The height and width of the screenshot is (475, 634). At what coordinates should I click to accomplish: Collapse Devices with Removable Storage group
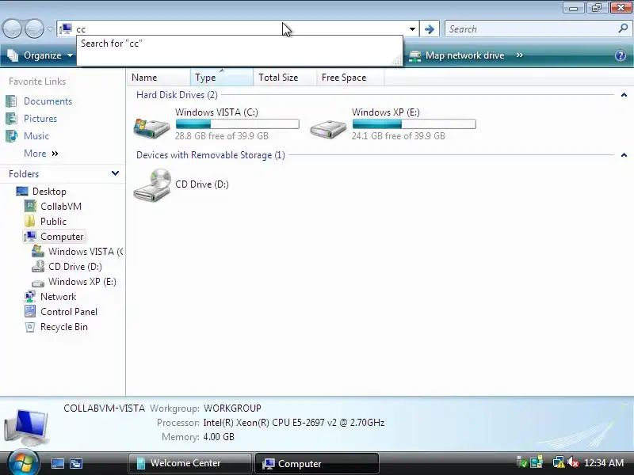pos(624,155)
